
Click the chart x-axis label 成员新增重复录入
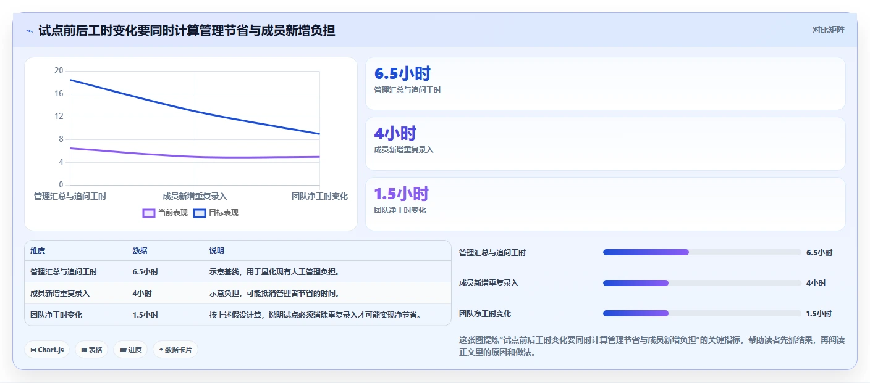point(195,196)
